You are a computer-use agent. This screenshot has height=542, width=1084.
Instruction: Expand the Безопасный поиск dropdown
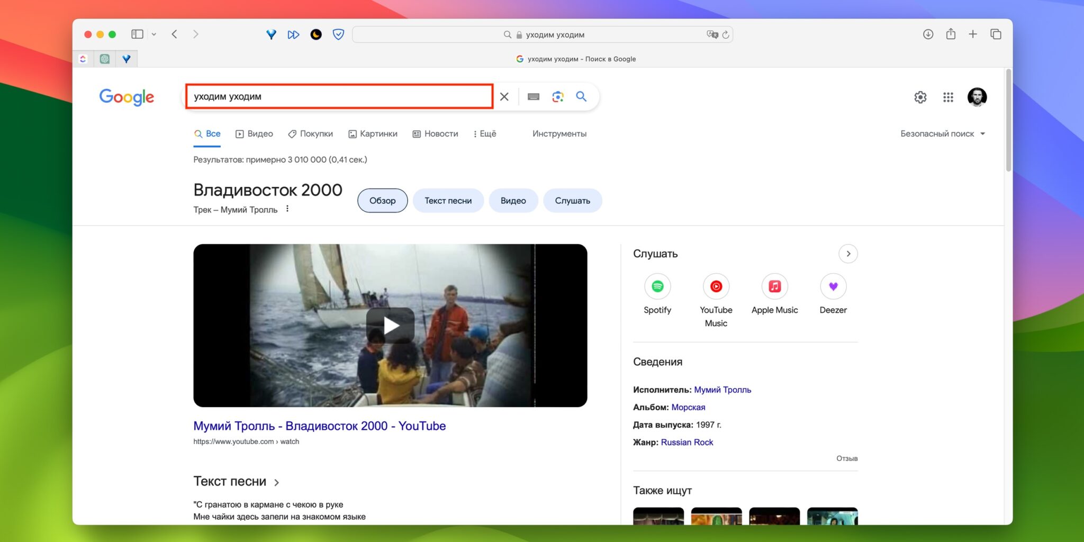click(x=943, y=134)
